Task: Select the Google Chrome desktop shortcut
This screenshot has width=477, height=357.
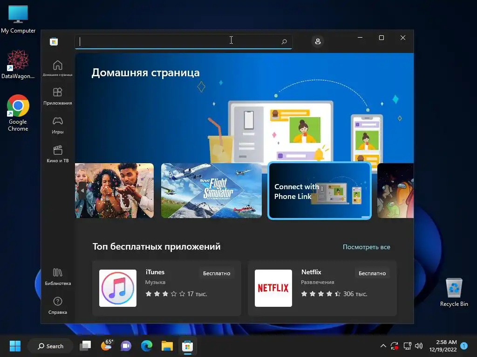Action: pos(18,112)
